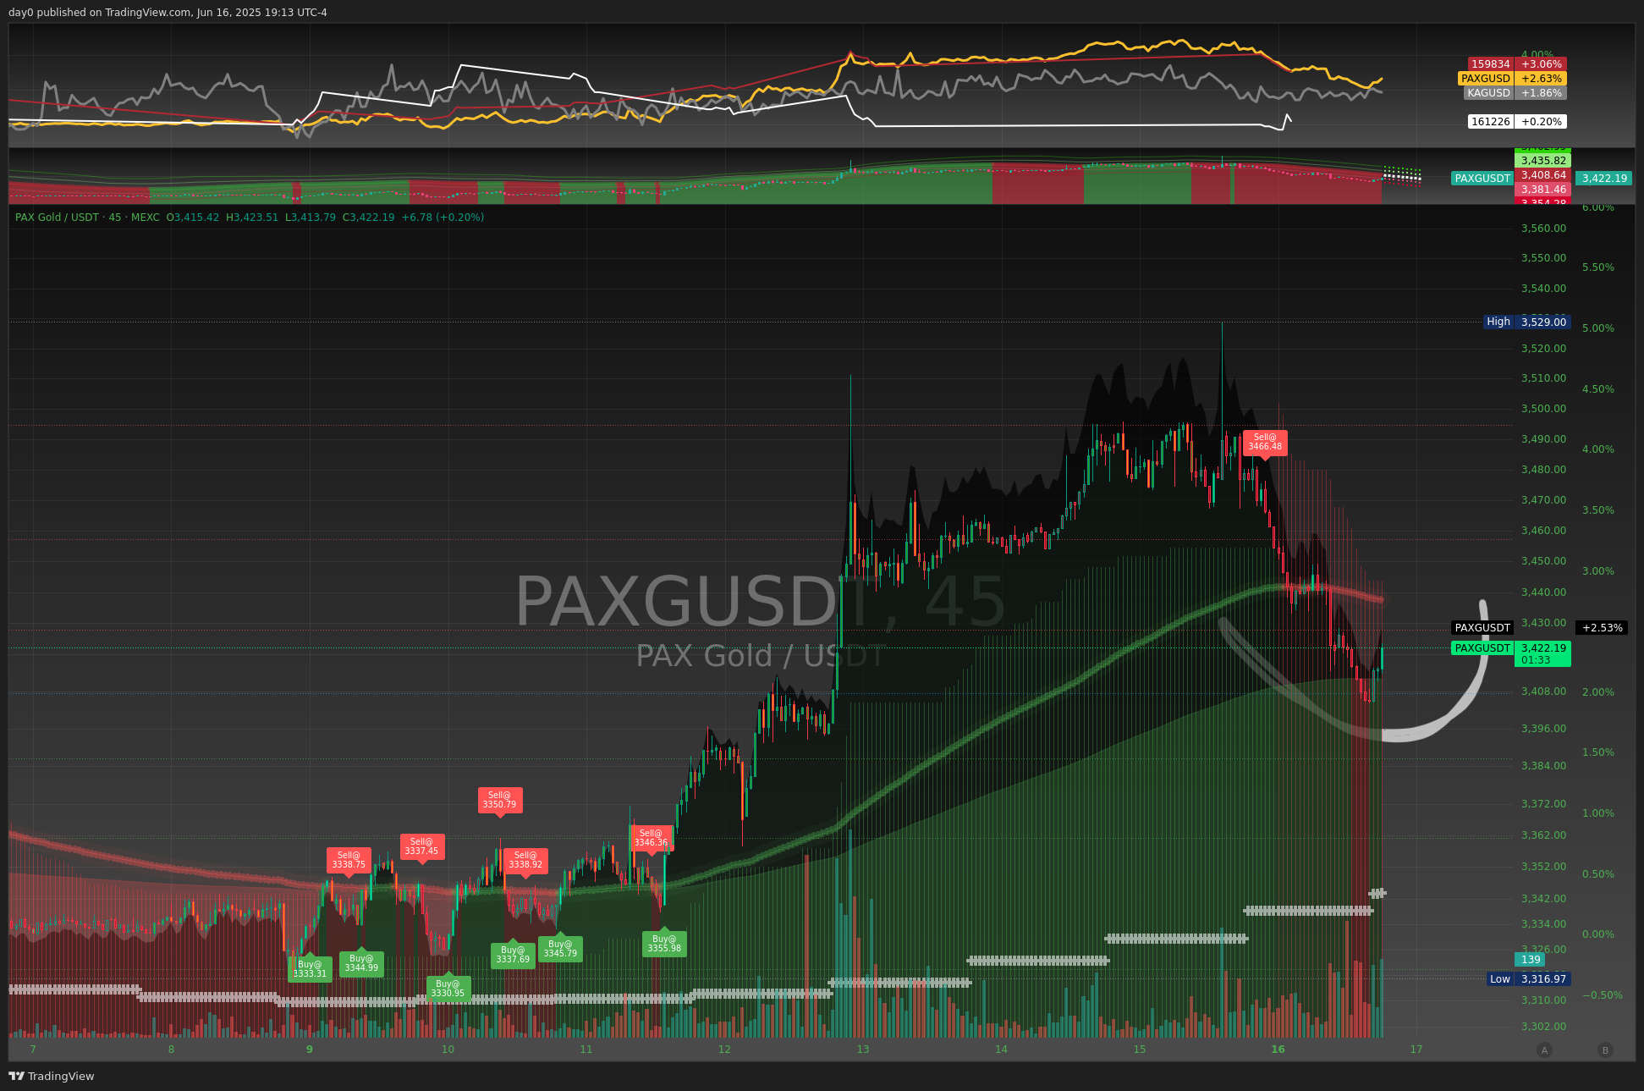Select the KAGUSD +1.86% series label
The width and height of the screenshot is (1644, 1091).
[x=1515, y=93]
